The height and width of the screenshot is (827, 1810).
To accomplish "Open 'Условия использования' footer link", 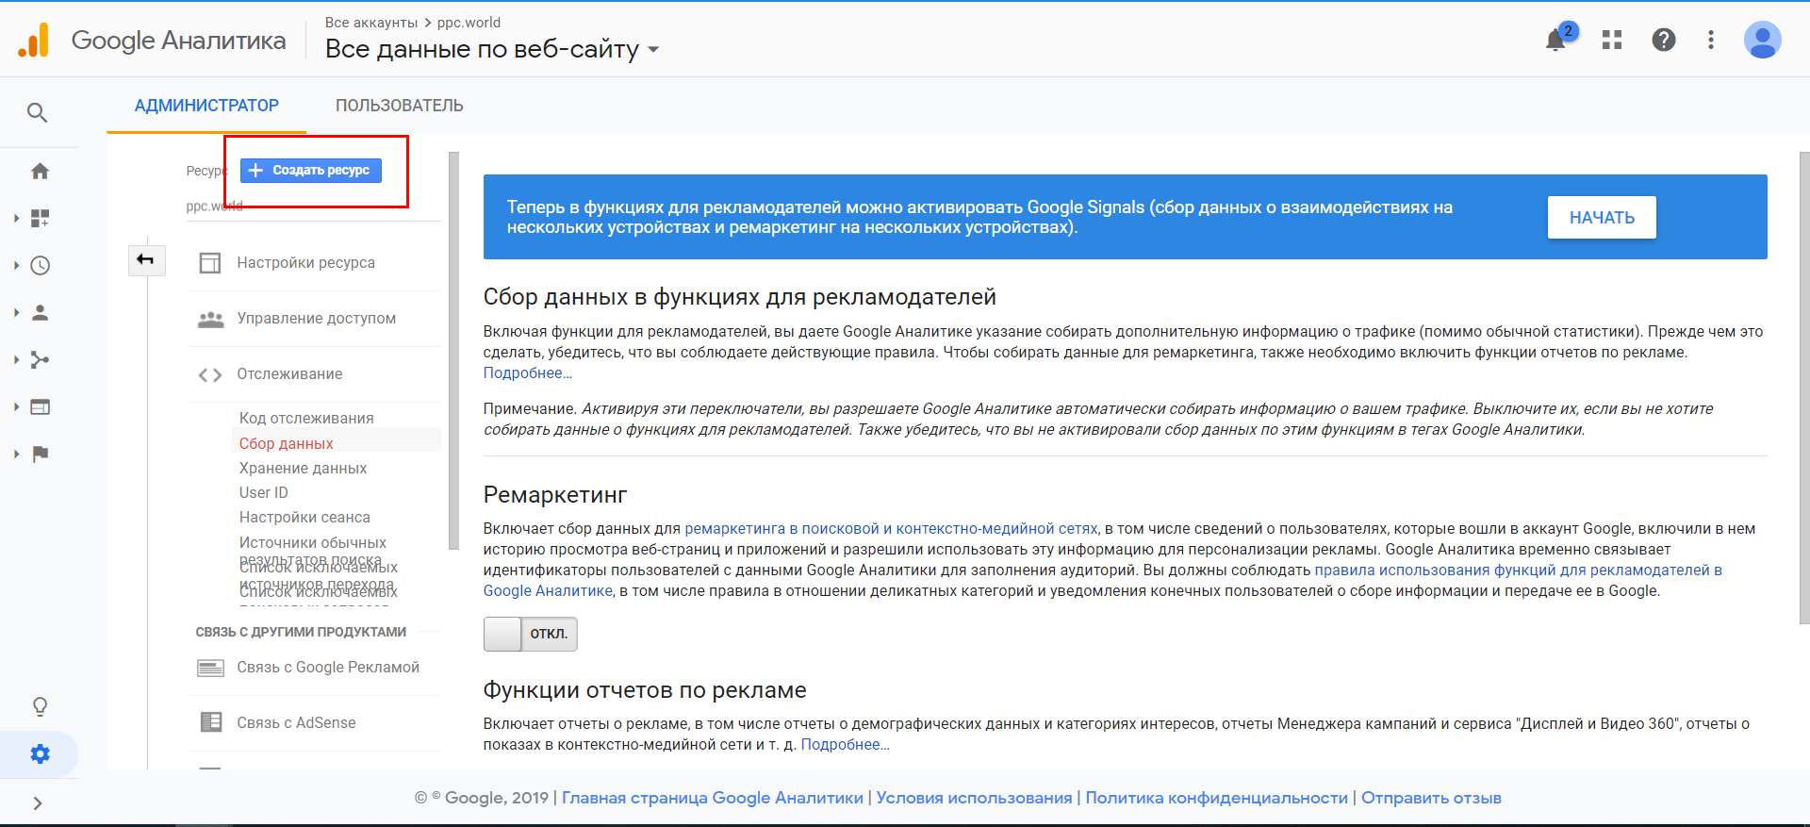I will click(974, 798).
